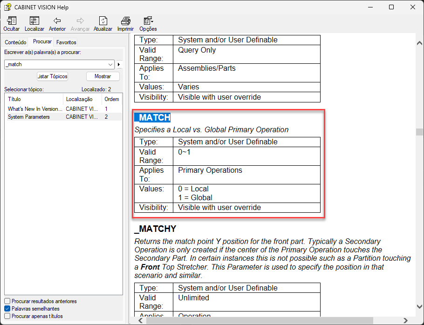Click the Avançar forward arrow icon
Image resolution: width=424 pixels, height=325 pixels.
coord(80,21)
